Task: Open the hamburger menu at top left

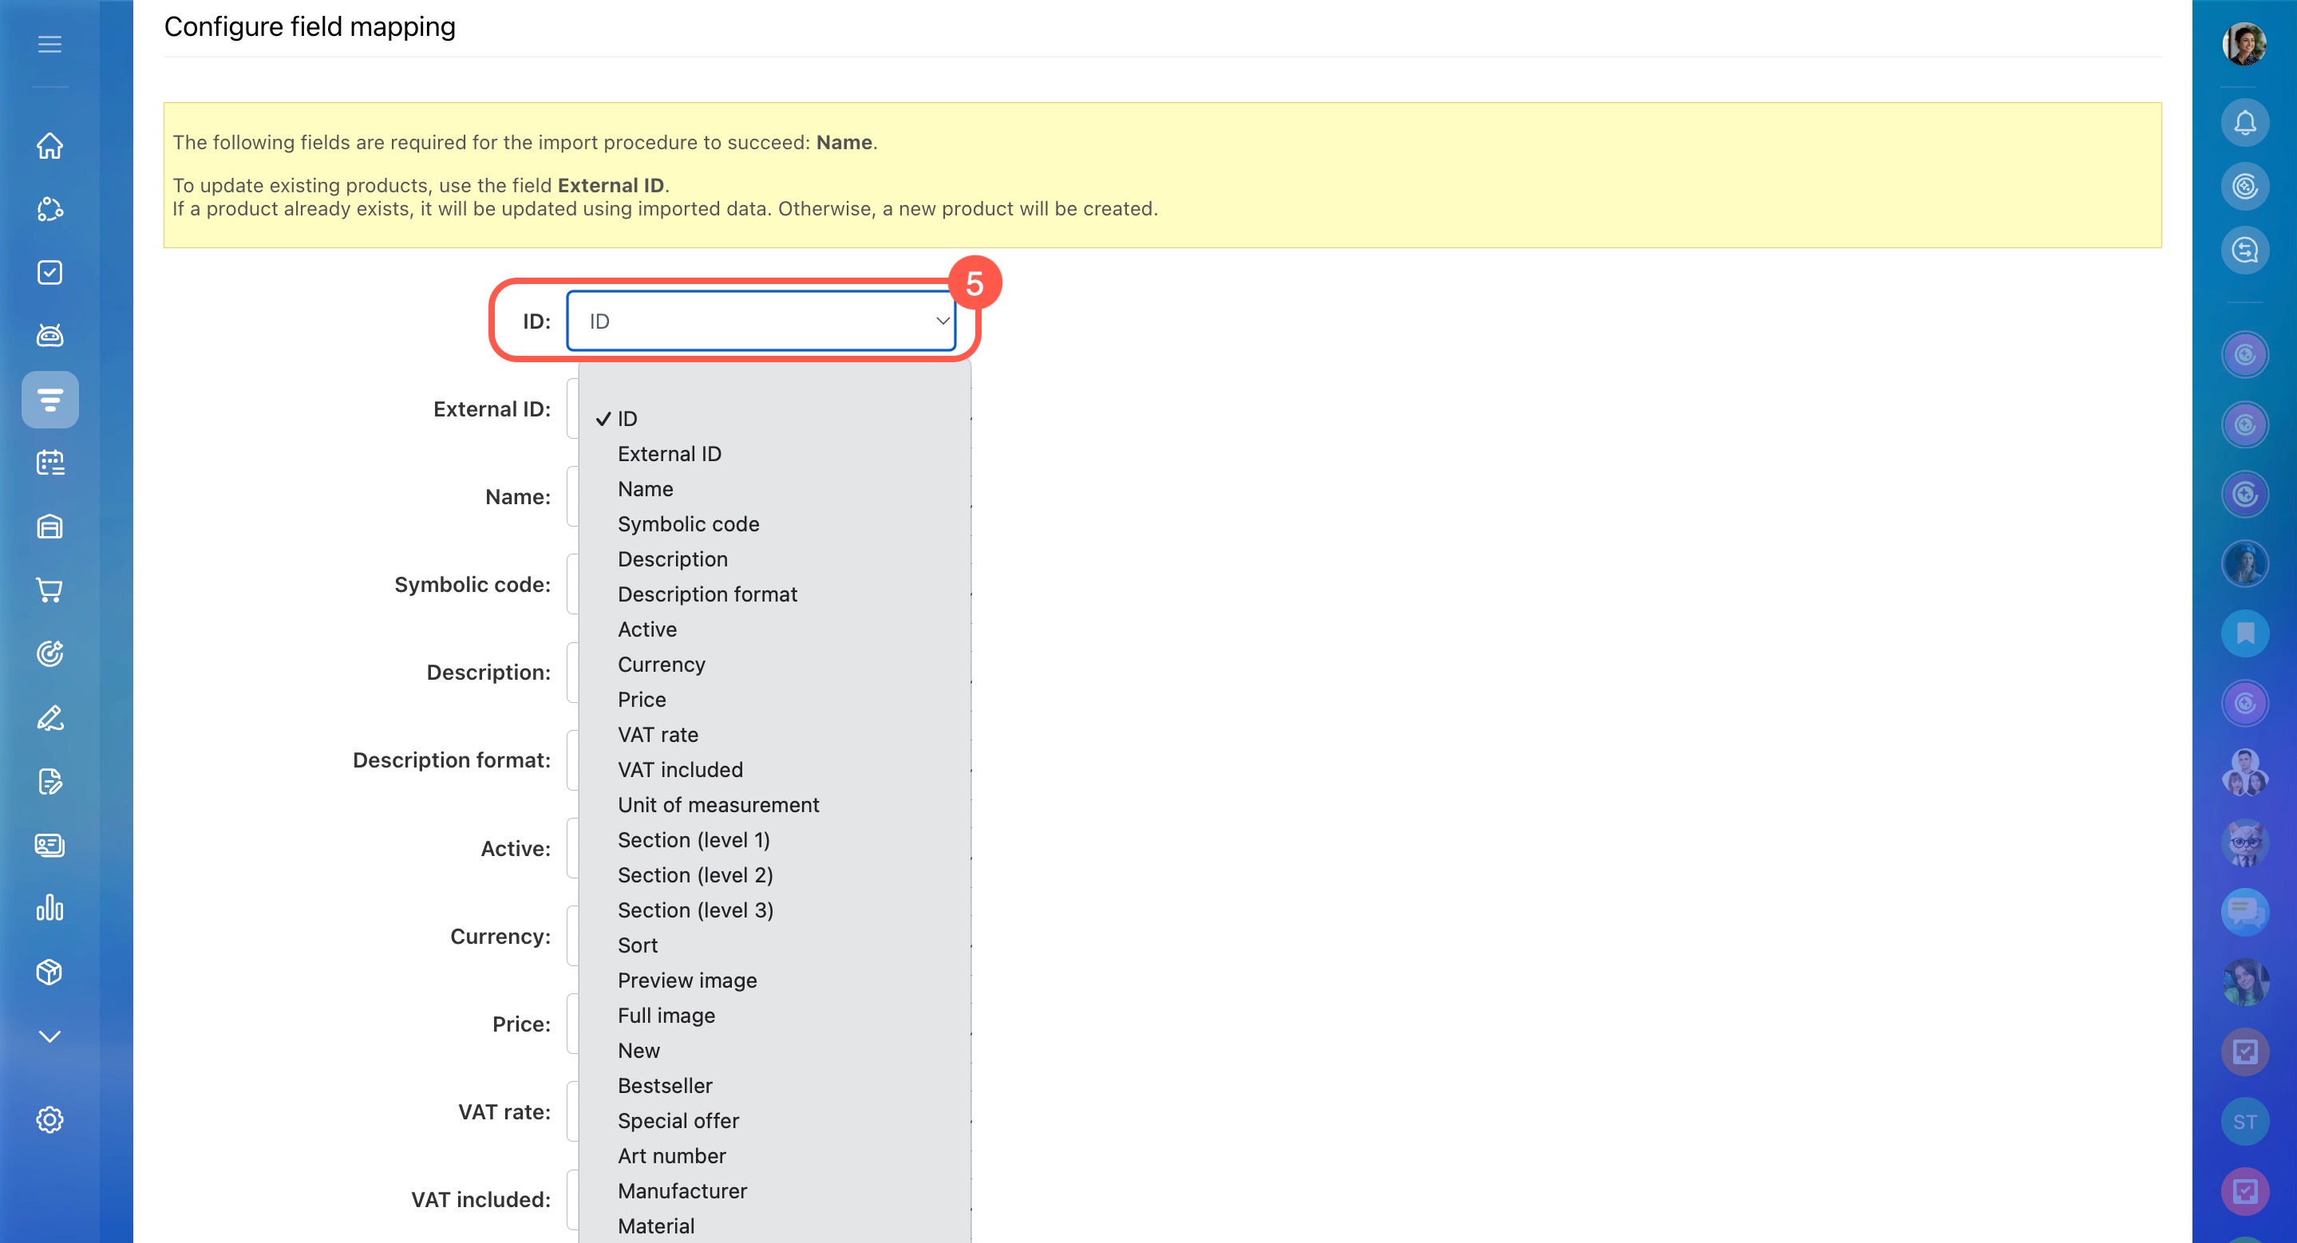Action: click(x=50, y=44)
